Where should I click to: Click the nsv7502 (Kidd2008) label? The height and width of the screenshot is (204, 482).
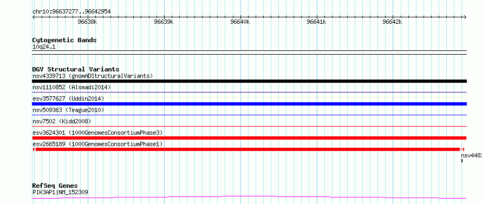pos(62,121)
